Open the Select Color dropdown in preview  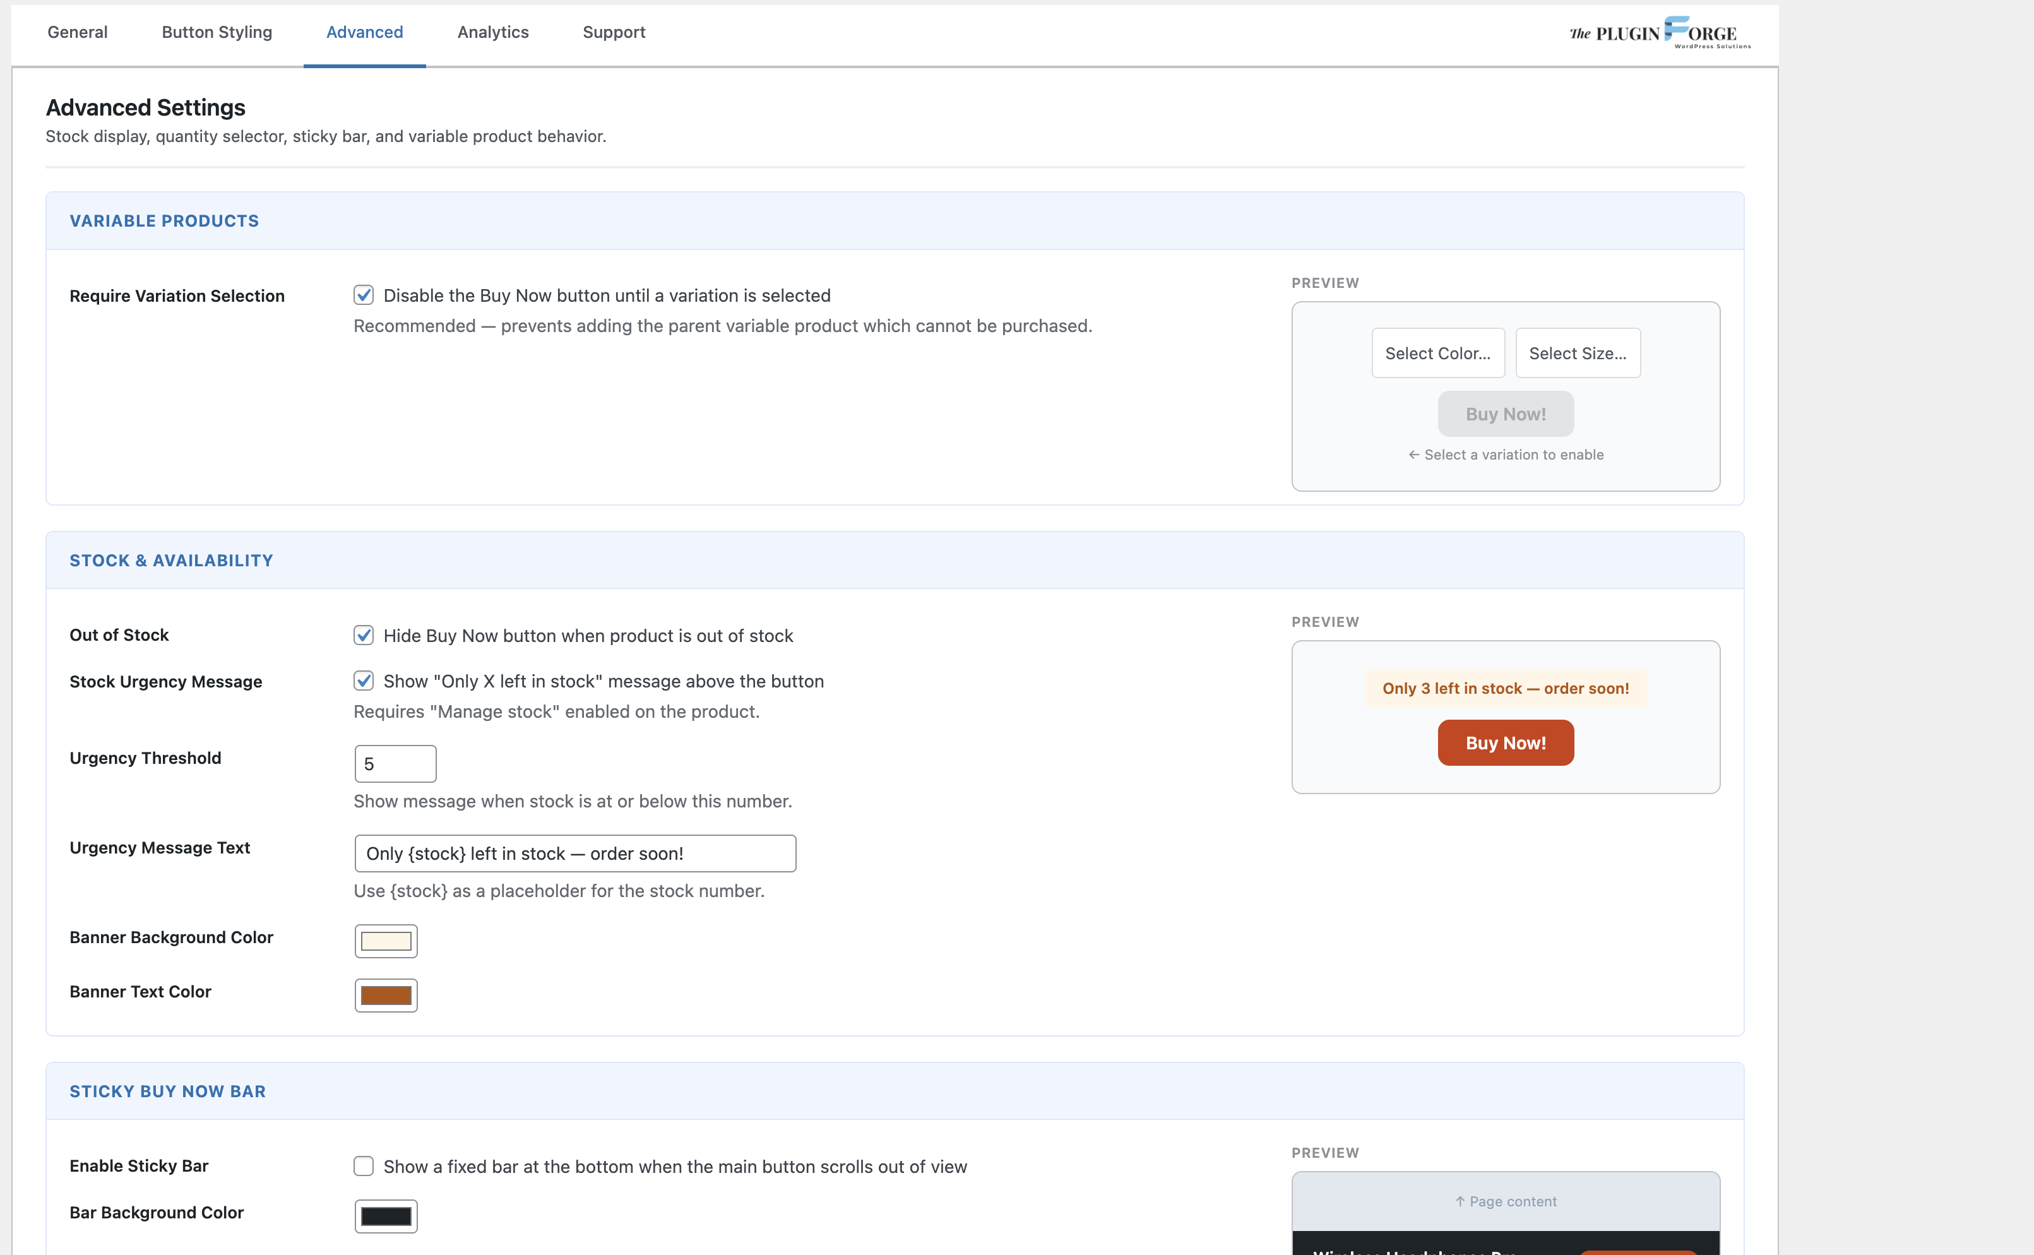click(x=1437, y=353)
